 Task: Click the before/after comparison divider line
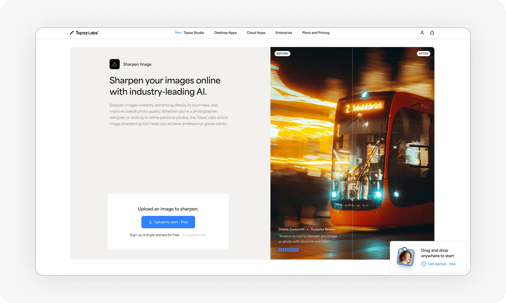353,151
